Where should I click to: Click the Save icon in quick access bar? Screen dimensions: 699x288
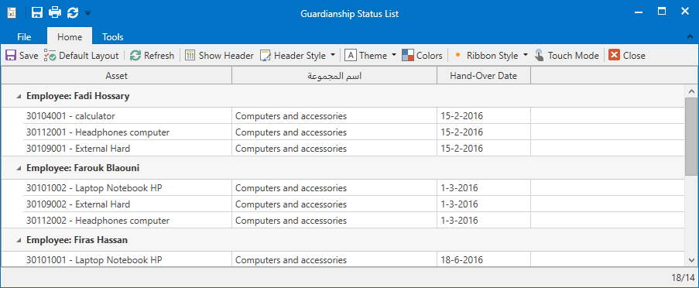tap(37, 12)
